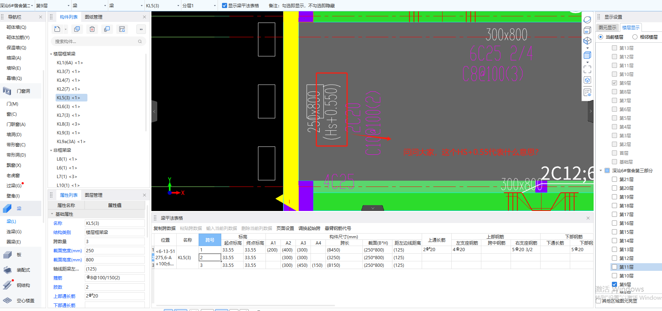The width and height of the screenshot is (662, 311).
Task: Click the copy component icon
Action: point(77,29)
